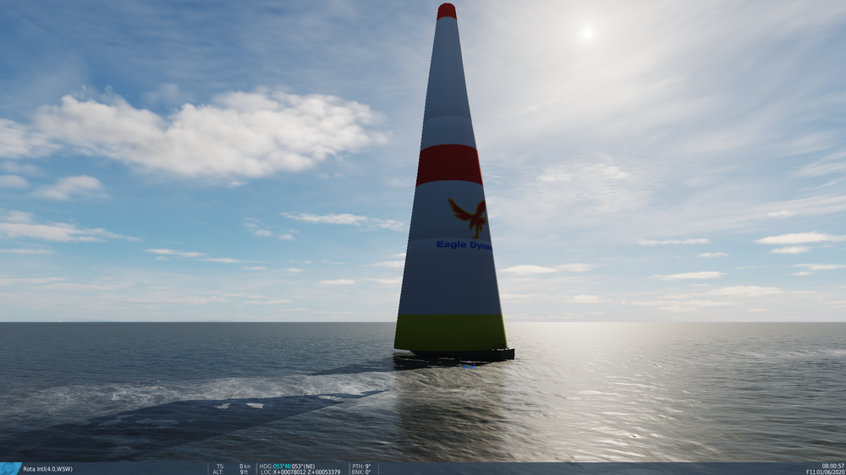The image size is (846, 475).
Task: Click the true heading 053°(NE) value
Action: (x=303, y=467)
